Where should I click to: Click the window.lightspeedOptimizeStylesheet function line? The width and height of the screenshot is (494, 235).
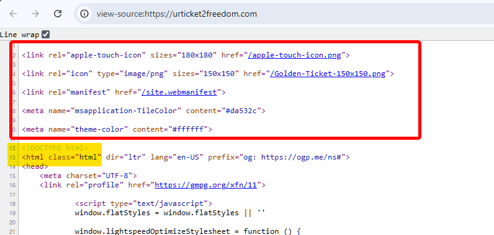[188, 231]
